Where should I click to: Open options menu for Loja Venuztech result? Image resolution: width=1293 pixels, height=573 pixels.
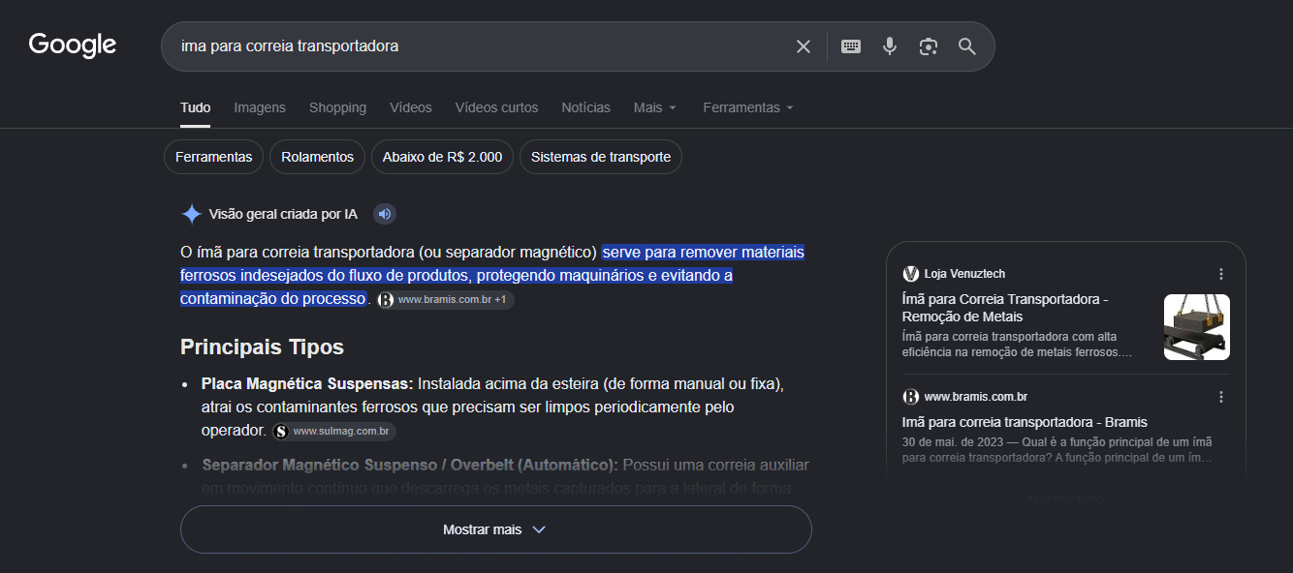tap(1221, 274)
